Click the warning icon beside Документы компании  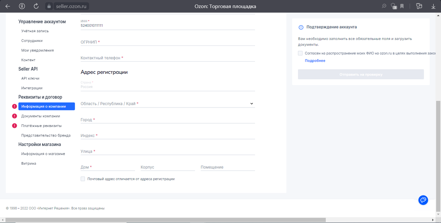[14, 116]
